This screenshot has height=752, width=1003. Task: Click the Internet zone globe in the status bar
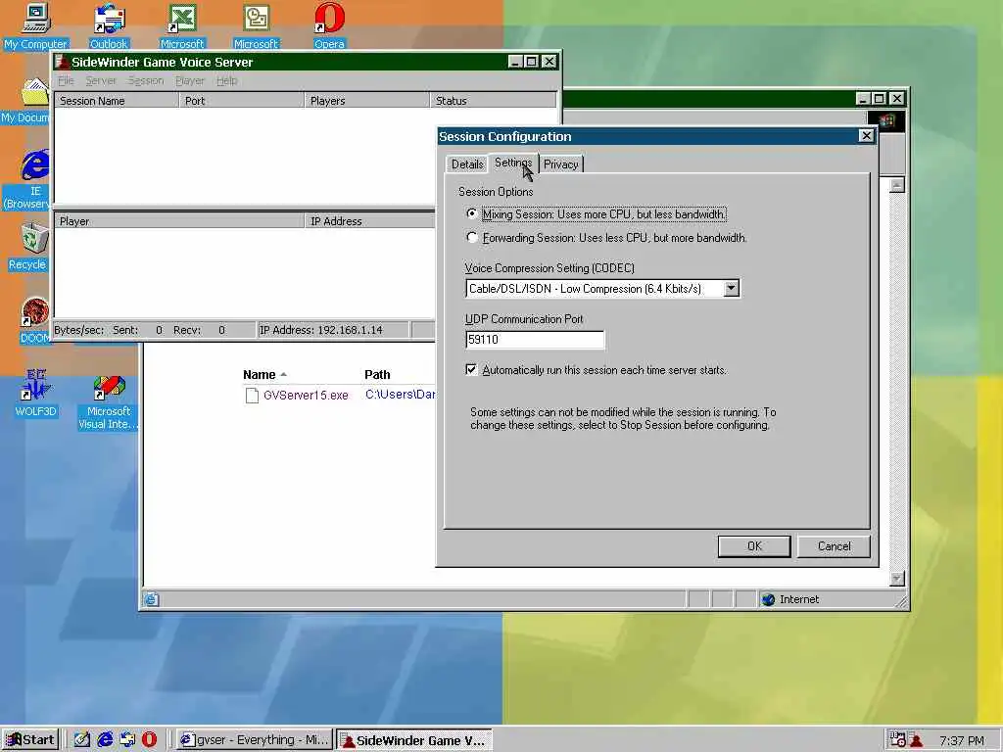tap(768, 599)
